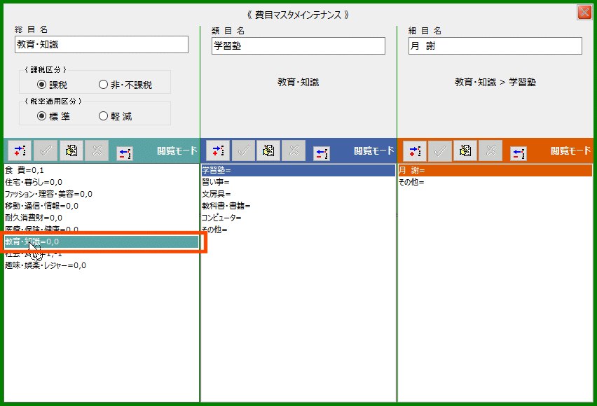Image resolution: width=597 pixels, height=406 pixels.
Task: Click 閲覧モード label on the blue bar
Action: [x=374, y=150]
